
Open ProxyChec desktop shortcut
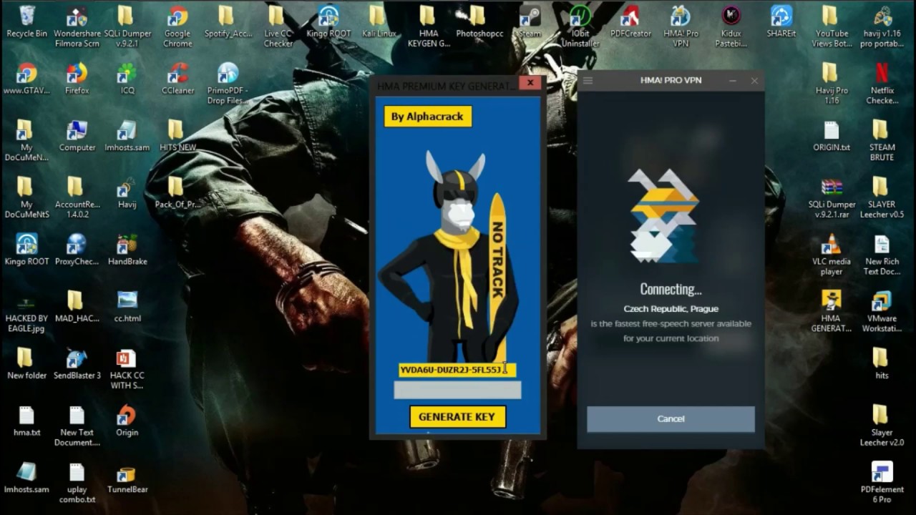click(x=77, y=250)
